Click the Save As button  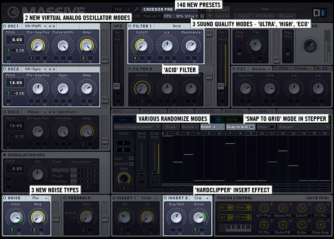pyautogui.click(x=222, y=16)
